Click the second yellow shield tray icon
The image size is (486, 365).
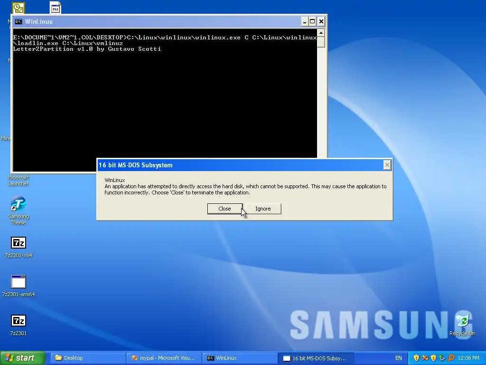[x=433, y=358]
